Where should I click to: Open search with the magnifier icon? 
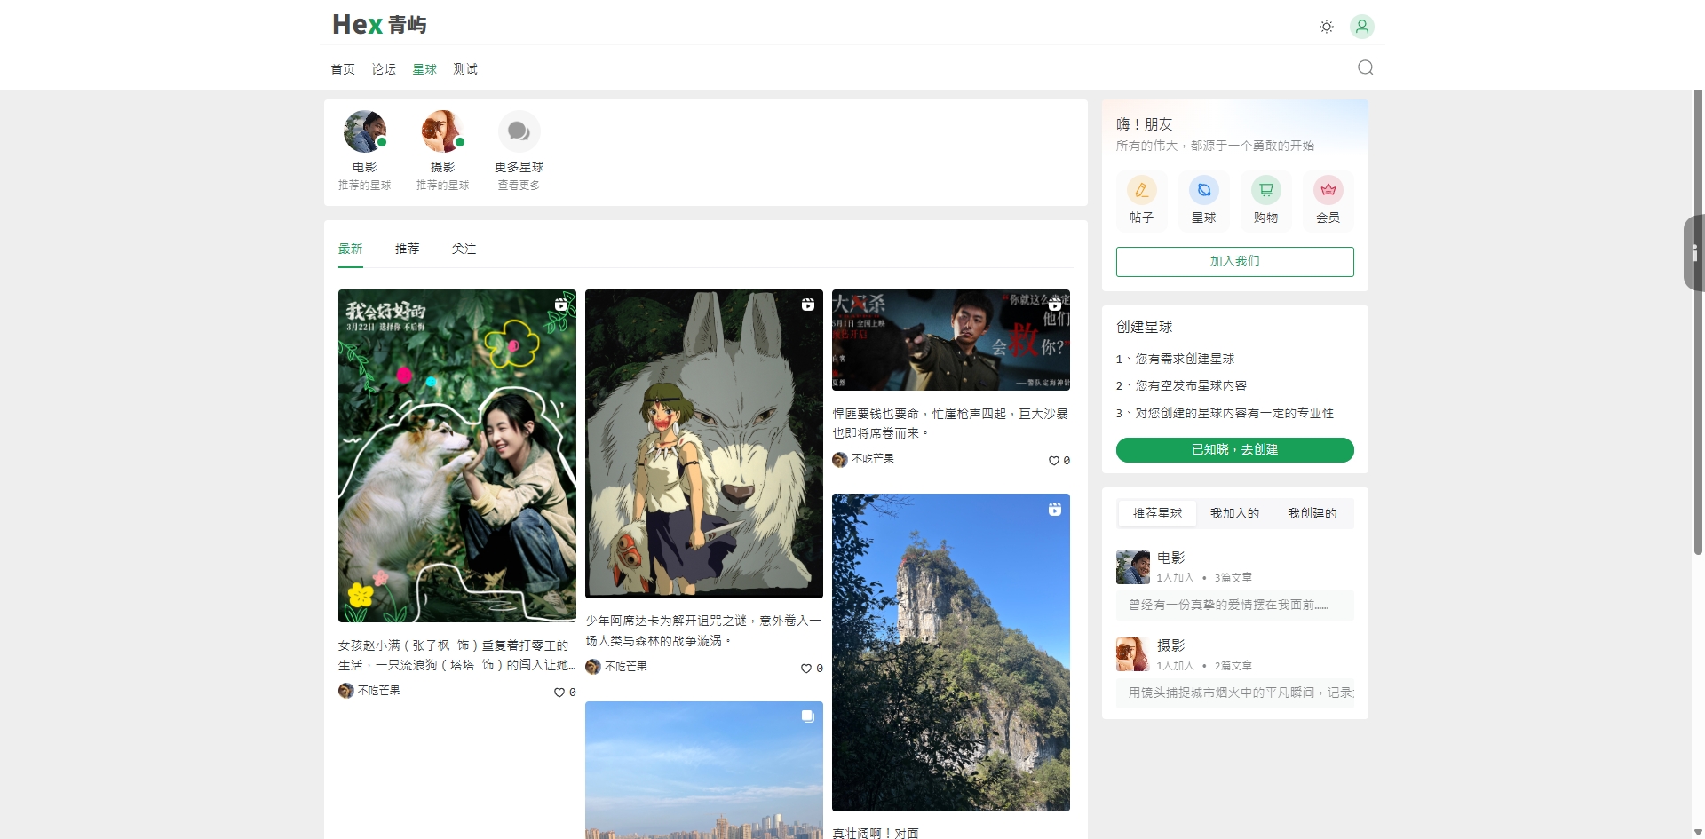click(1366, 67)
